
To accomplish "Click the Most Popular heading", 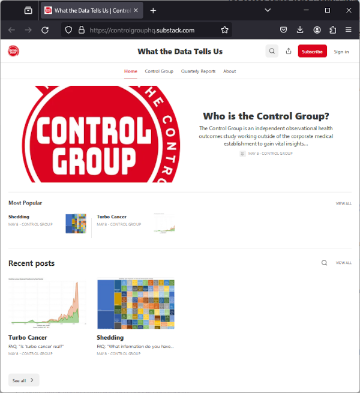I will (x=25, y=203).
